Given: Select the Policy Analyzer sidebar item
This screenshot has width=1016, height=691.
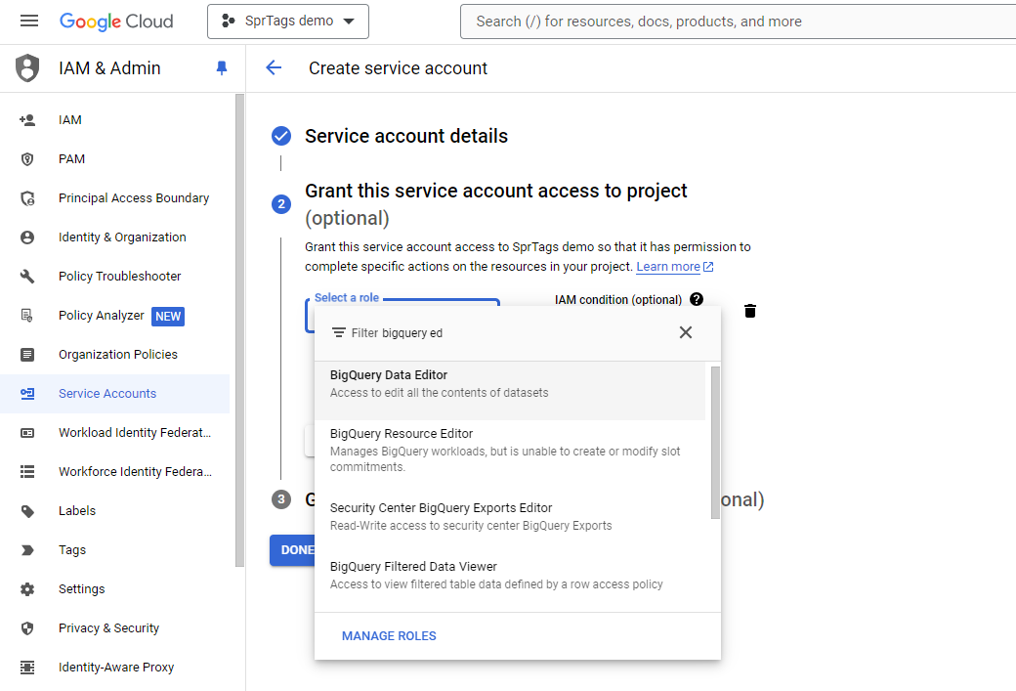Looking at the screenshot, I should tap(101, 315).
